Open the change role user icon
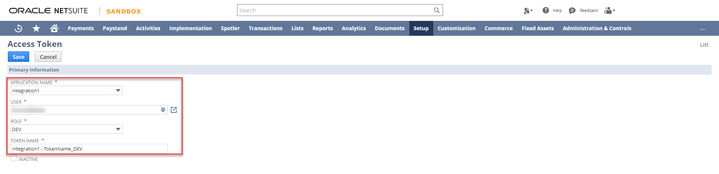The height and width of the screenshot is (174, 719). (x=609, y=10)
